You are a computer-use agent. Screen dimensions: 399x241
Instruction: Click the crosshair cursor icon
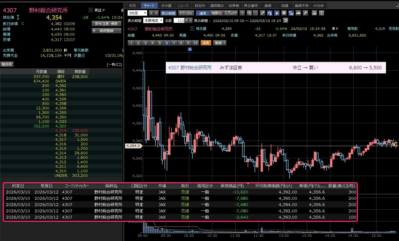pyautogui.click(x=242, y=13)
